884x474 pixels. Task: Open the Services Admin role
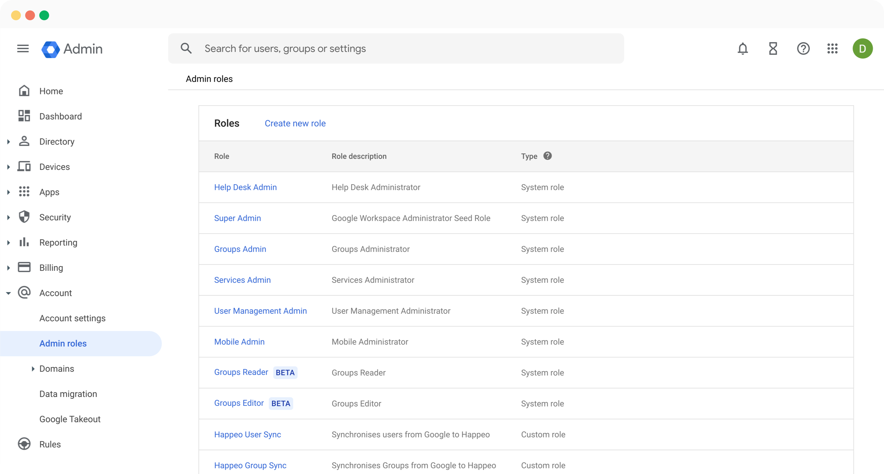point(242,280)
